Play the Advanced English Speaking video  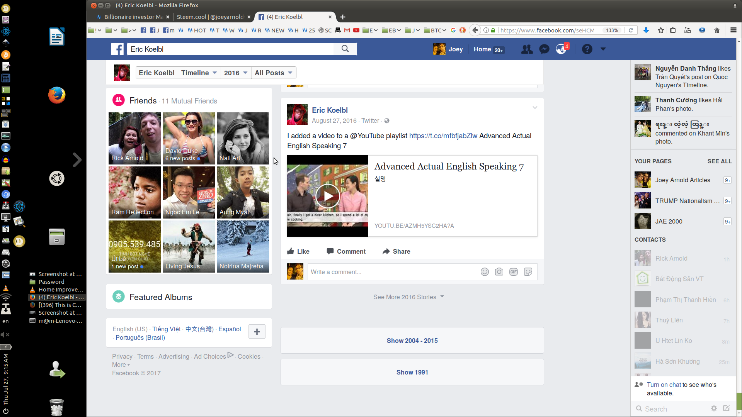[x=328, y=196]
